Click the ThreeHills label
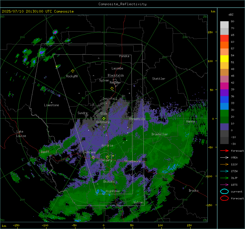 point(137,119)
